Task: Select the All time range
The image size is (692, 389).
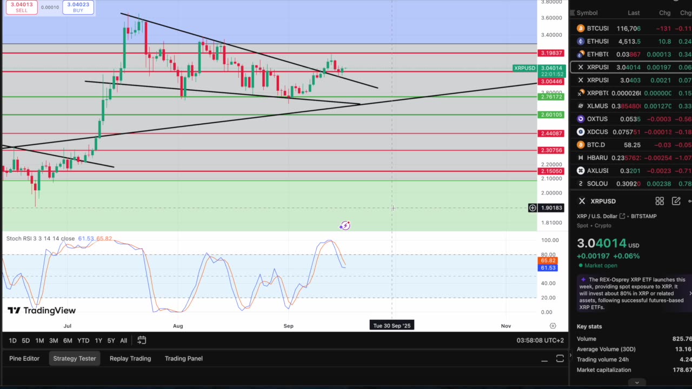Action: pyautogui.click(x=124, y=340)
